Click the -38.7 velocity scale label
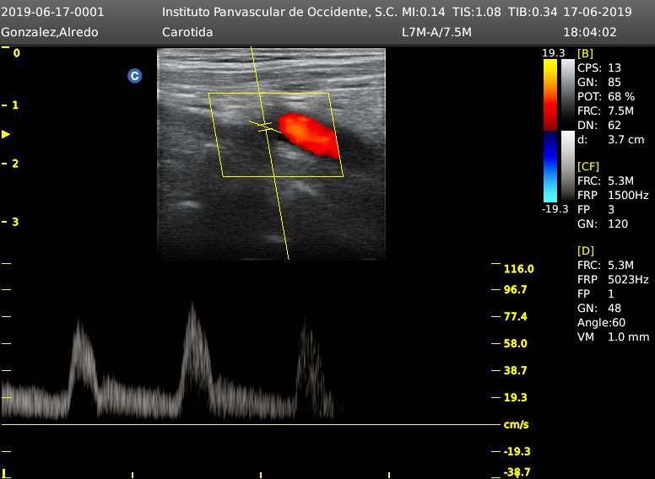655x479 pixels. click(x=517, y=472)
